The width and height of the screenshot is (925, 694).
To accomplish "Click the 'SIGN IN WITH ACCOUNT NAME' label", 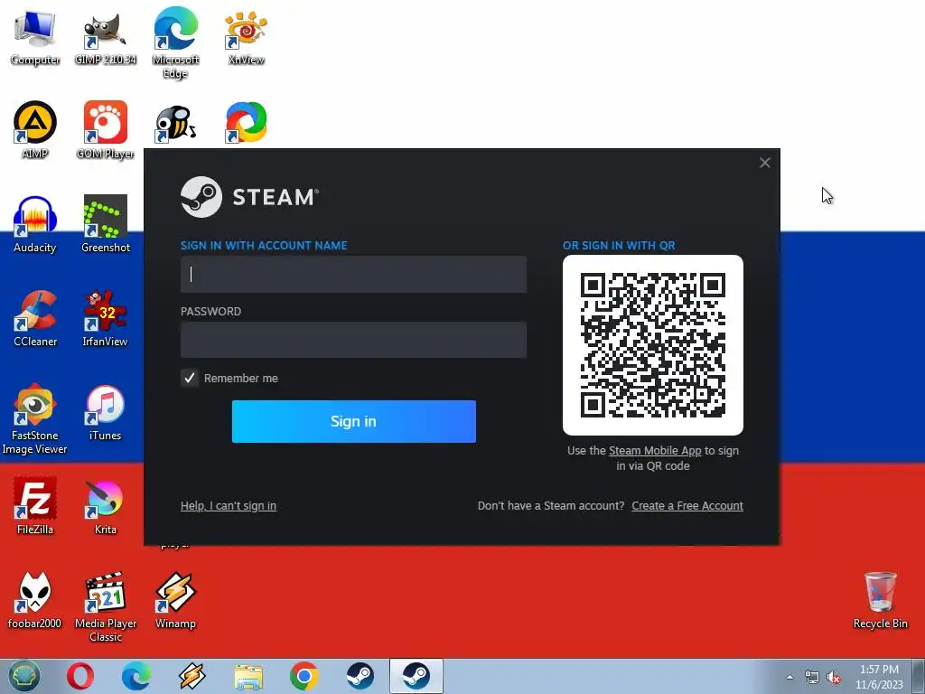I will tap(264, 246).
